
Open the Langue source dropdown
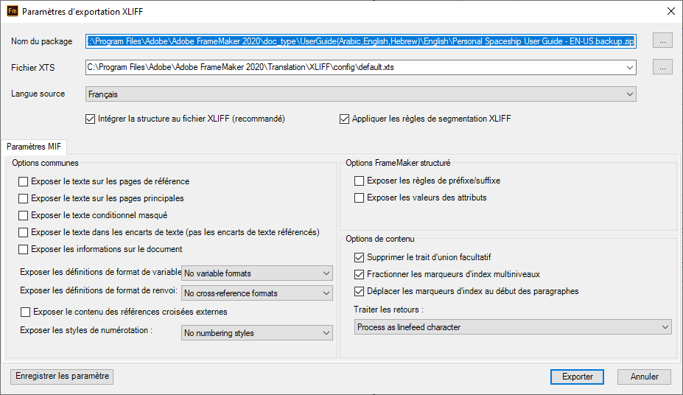coord(360,94)
